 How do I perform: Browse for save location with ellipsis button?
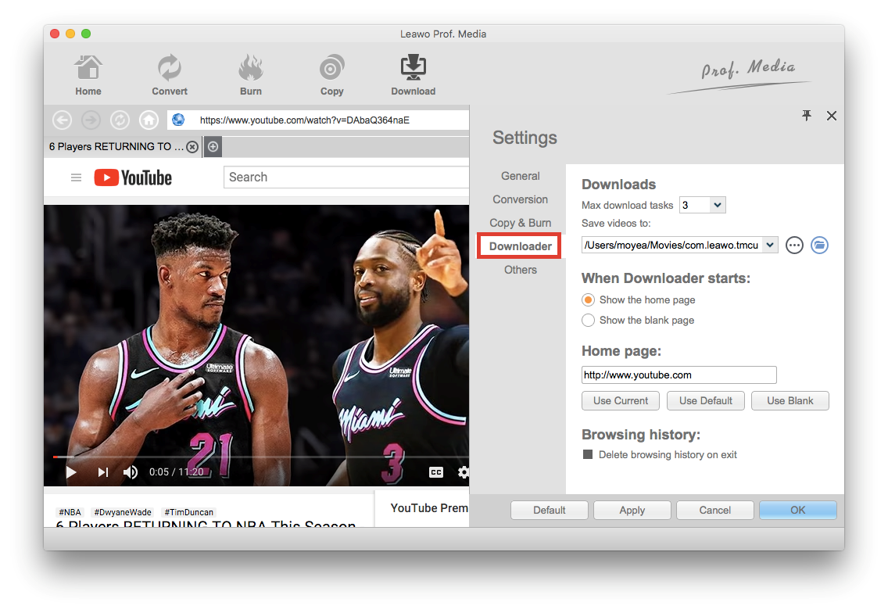(x=794, y=246)
